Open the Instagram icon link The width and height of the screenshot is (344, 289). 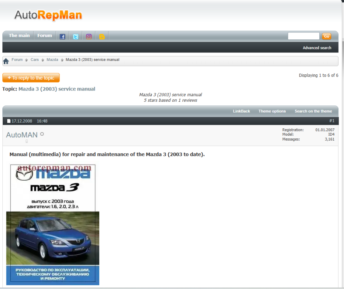pyautogui.click(x=89, y=37)
